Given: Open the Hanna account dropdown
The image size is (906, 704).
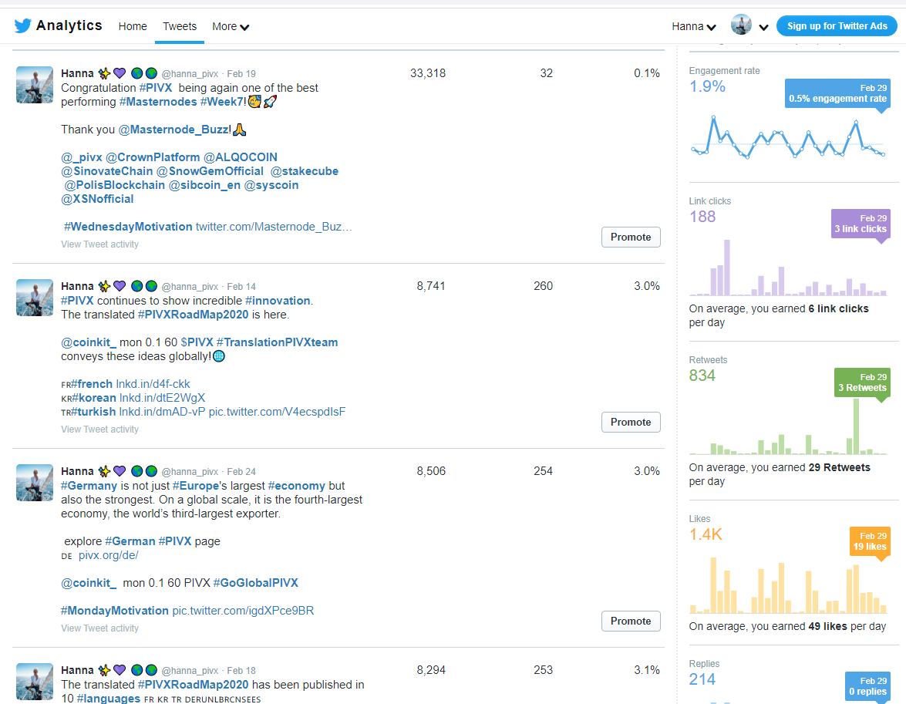Looking at the screenshot, I should point(694,26).
